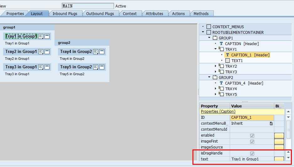Click the CAPTION_1 [Header] text icon
The height and width of the screenshot is (167, 294).
pyautogui.click(x=228, y=55)
